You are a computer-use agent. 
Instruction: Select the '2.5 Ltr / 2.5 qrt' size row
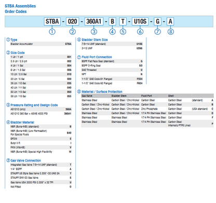(41, 61)
